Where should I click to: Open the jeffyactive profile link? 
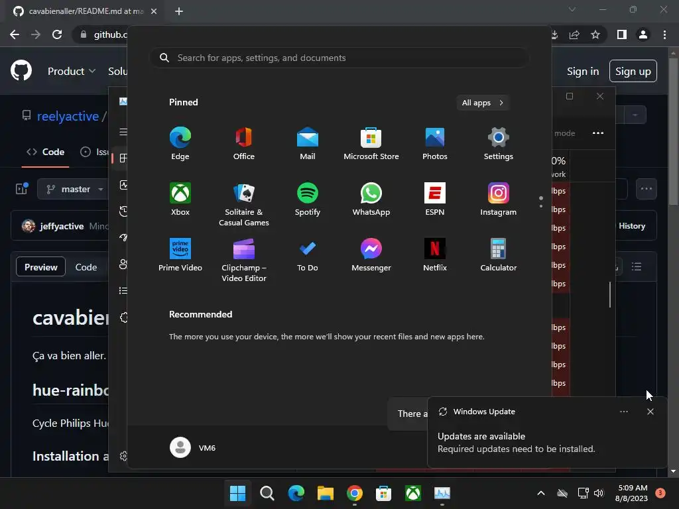point(62,226)
